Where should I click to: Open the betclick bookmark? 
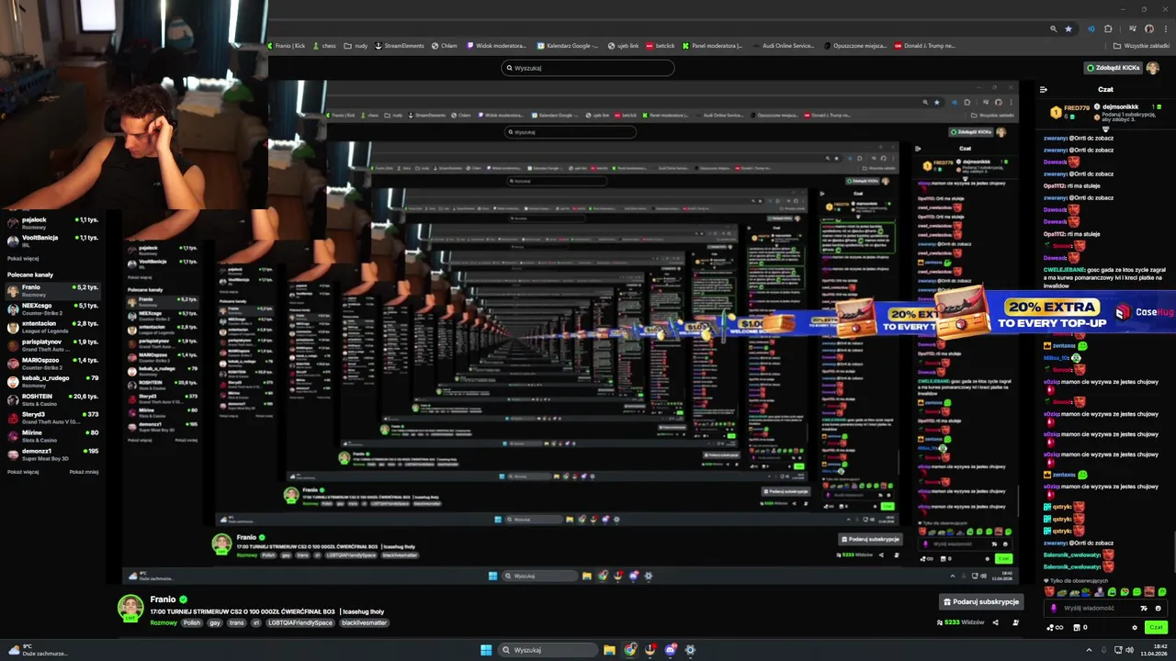point(661,45)
